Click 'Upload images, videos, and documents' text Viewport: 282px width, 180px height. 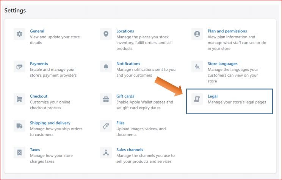coord(141,132)
